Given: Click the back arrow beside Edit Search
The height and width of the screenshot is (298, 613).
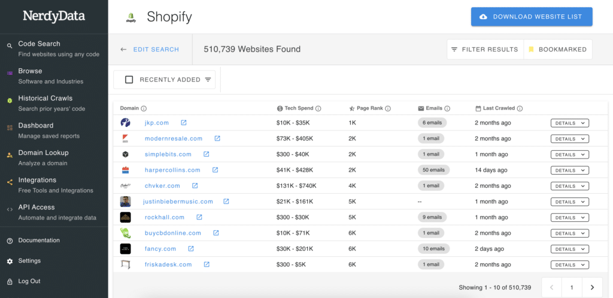Looking at the screenshot, I should pos(123,50).
